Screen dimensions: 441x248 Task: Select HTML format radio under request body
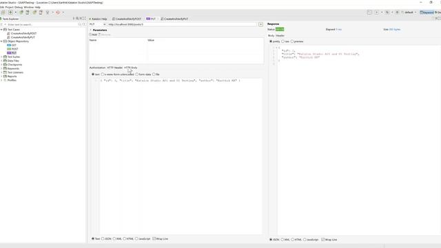[x=124, y=239]
